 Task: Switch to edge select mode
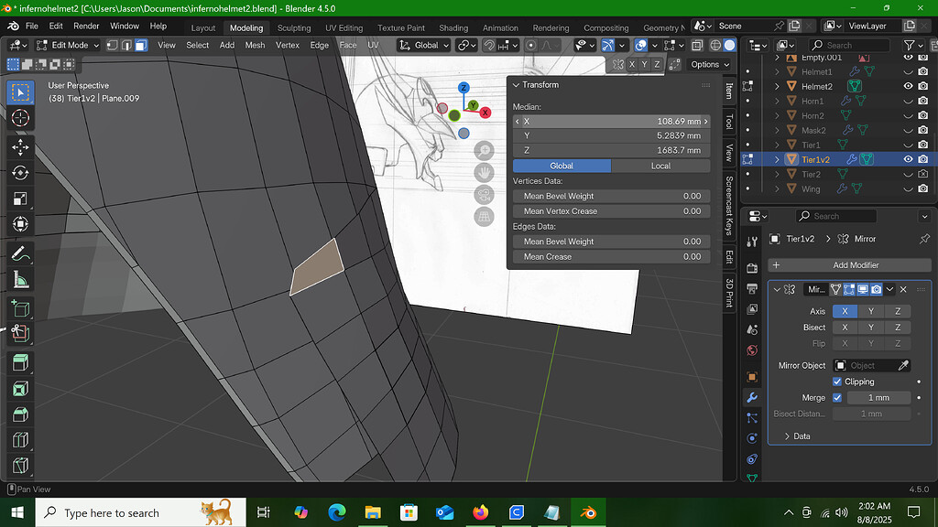tap(126, 46)
